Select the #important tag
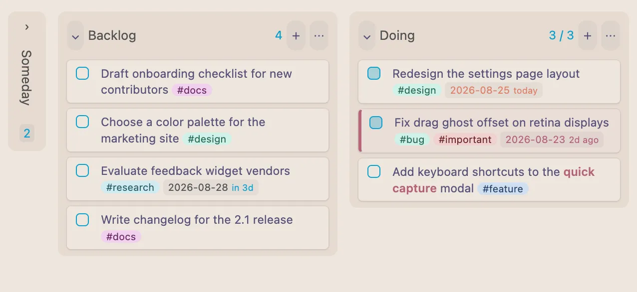637x292 pixels. coord(465,140)
